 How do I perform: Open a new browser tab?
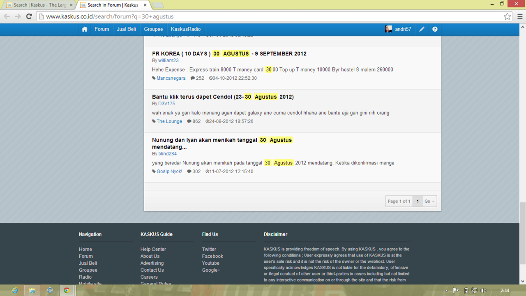(158, 5)
